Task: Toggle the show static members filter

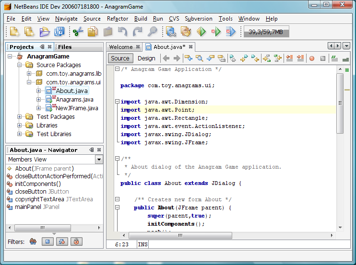Action: pyautogui.click(x=62, y=242)
